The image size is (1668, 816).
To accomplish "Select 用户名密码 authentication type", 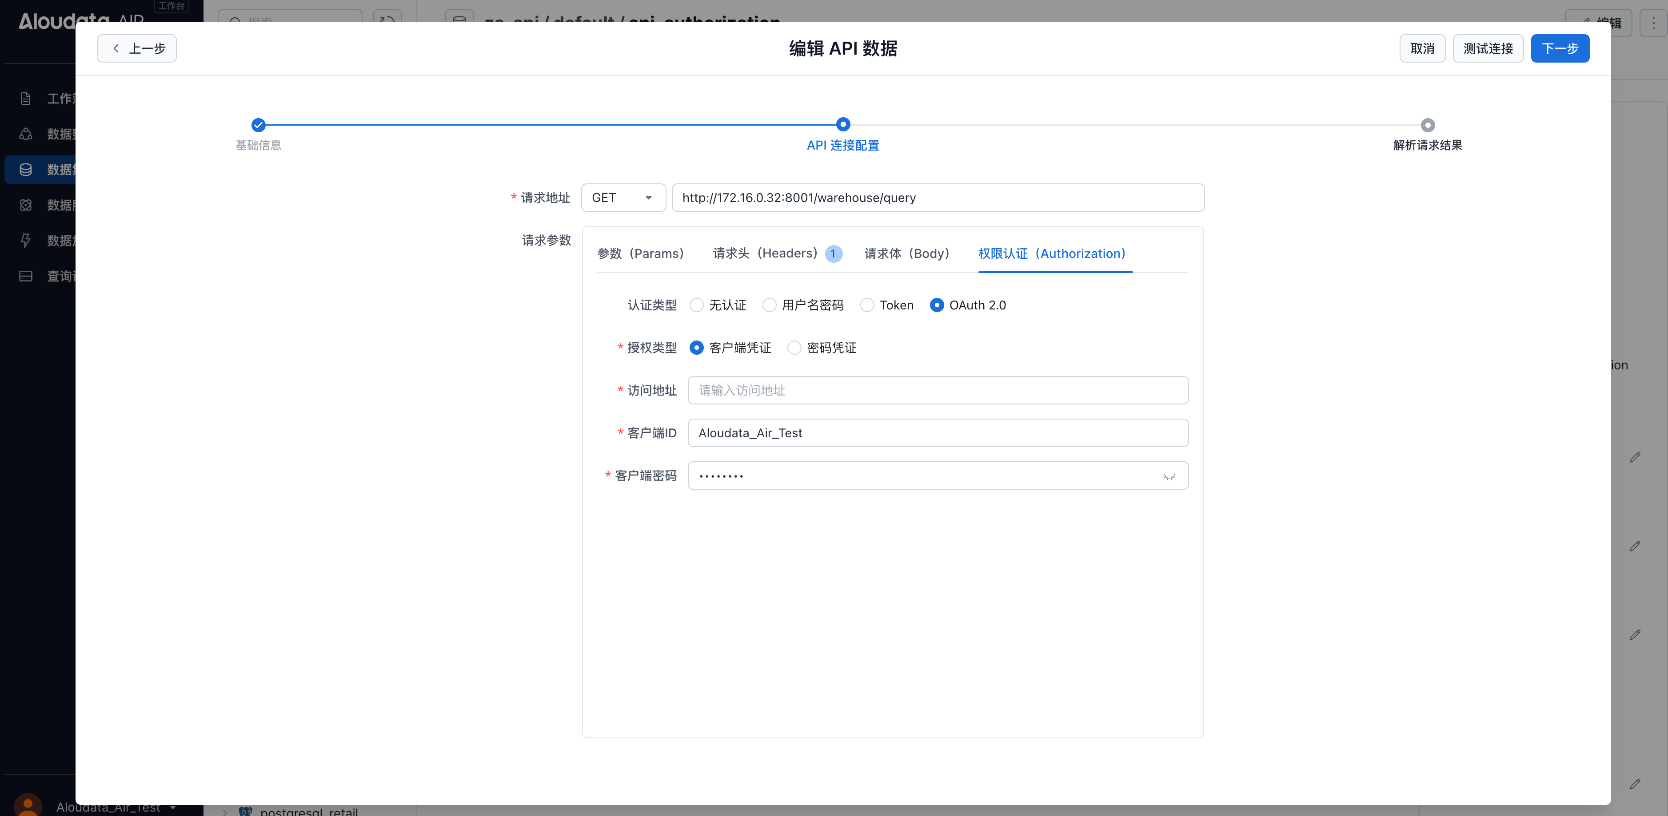I will pos(769,305).
